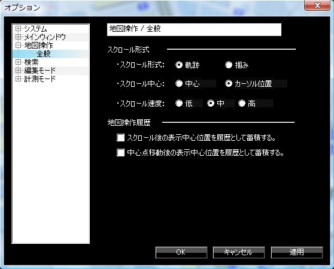The width and height of the screenshot is (334, 269).
Task: Enable 中心点移動後 history checkbox
Action: [x=120, y=153]
